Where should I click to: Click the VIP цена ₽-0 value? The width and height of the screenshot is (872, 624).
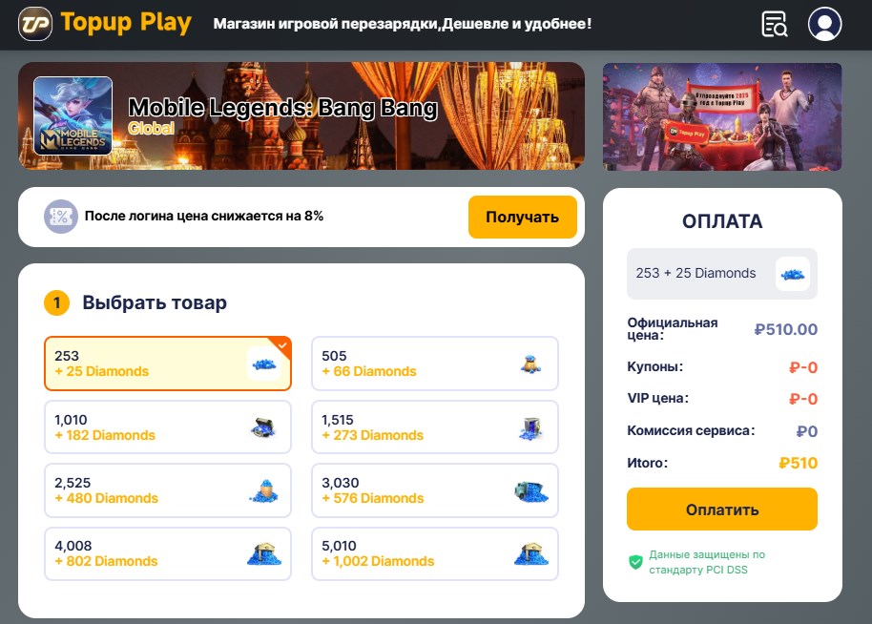point(803,399)
